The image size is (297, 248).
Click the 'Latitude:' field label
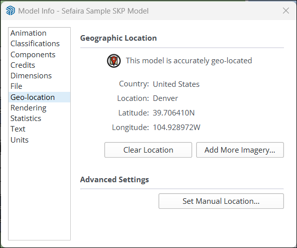(134, 113)
